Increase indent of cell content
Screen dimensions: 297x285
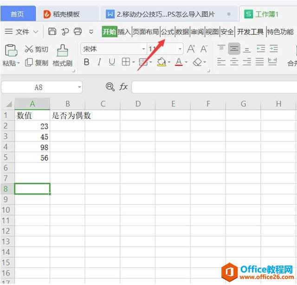tap(274, 49)
